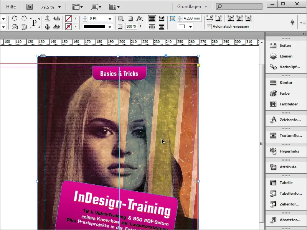Toggle jump object text wrap

tap(162, 26)
